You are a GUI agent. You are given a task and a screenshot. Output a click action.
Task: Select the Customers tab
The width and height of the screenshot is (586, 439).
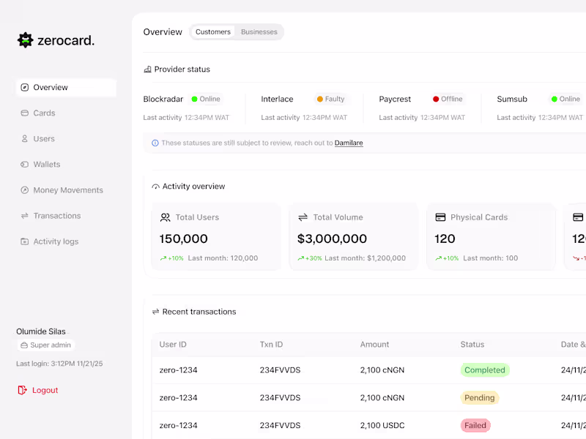(212, 31)
